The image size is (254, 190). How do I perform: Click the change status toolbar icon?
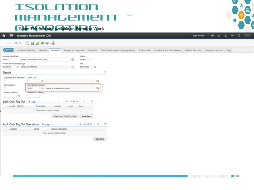[53, 43]
